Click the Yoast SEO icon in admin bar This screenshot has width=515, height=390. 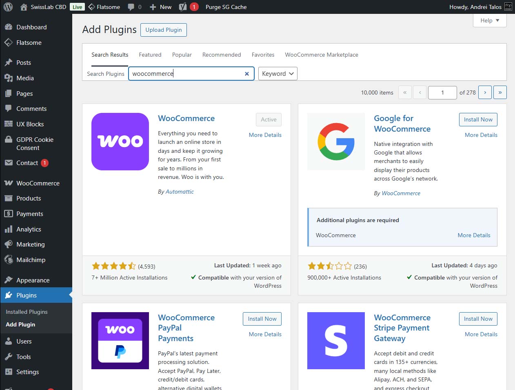coord(183,7)
